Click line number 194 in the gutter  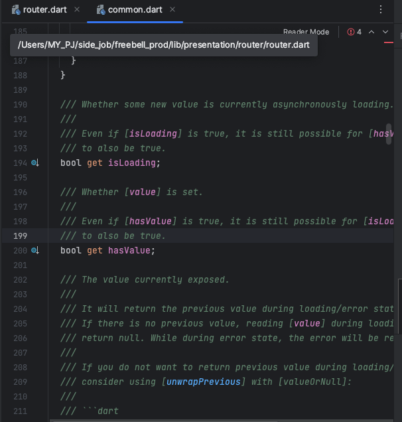(20, 163)
